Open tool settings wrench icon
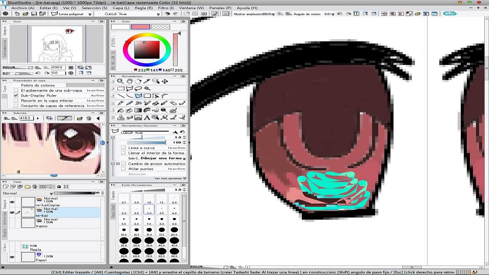489x275 pixels. pyautogui.click(x=175, y=132)
